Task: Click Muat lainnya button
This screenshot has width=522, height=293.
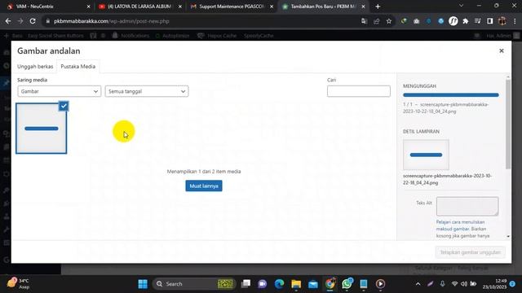Action: click(204, 186)
